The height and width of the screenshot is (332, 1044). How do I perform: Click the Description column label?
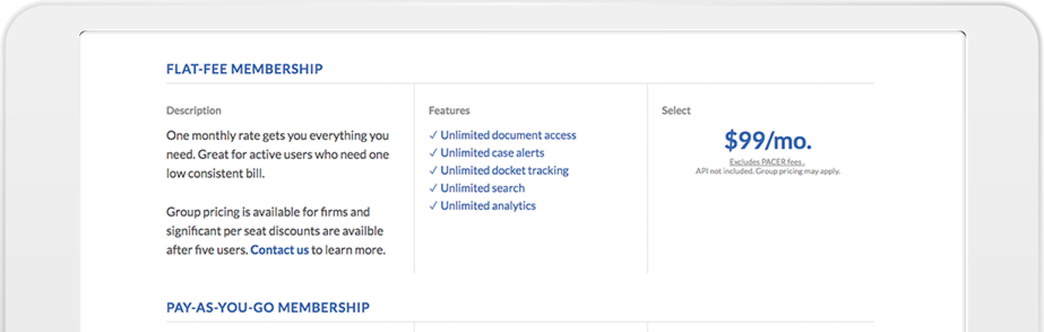(x=194, y=111)
